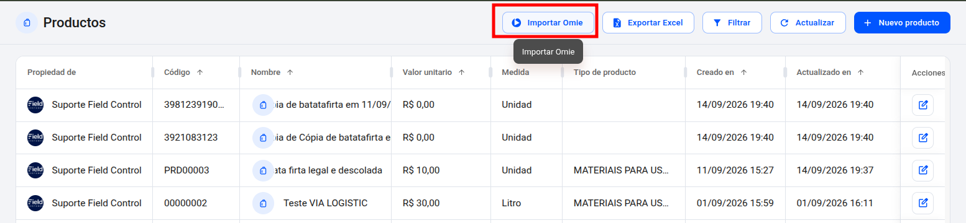Click product icon next to Teste VIA LOGISTIC
The image size is (966, 223).
263,203
